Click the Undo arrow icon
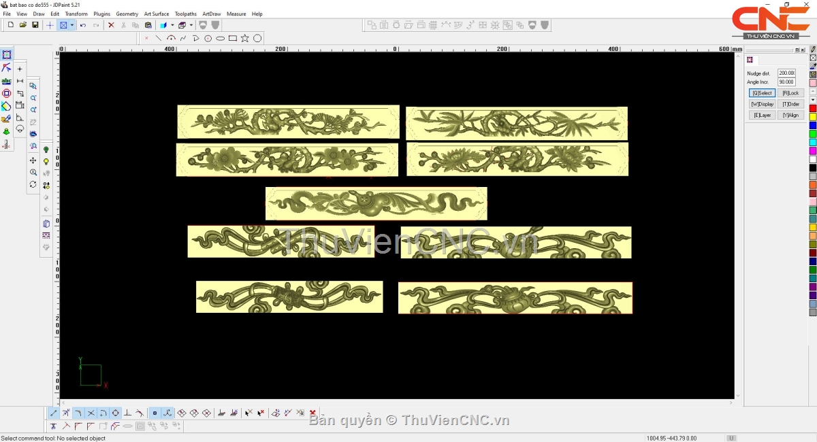The width and height of the screenshot is (817, 442). (83, 25)
